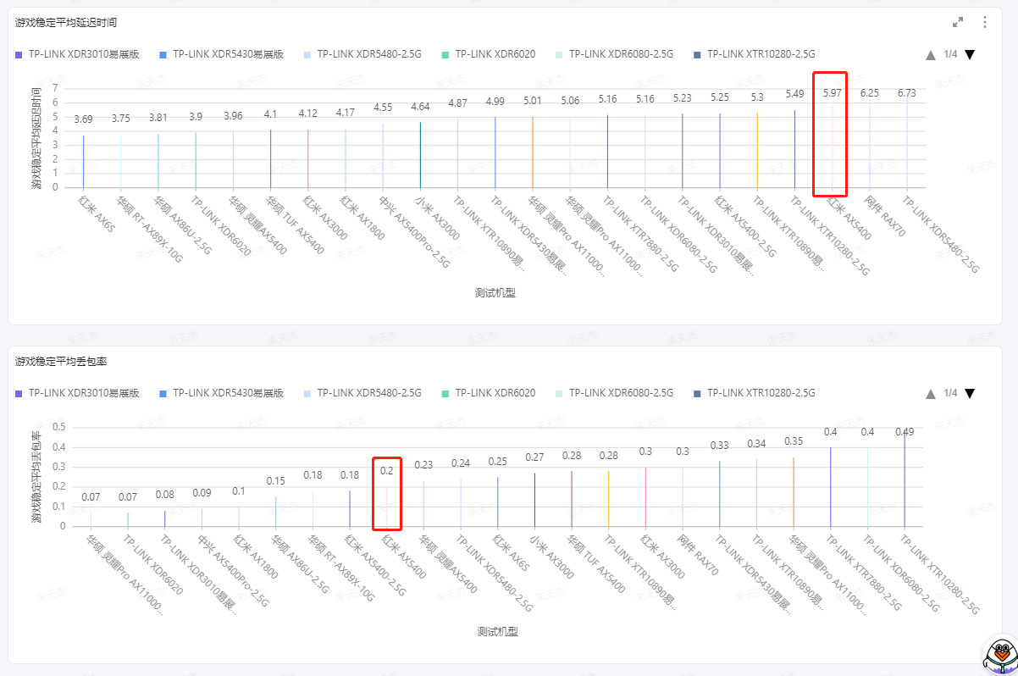Click the 3.75 data label in latency chart
This screenshot has width=1018, height=676.
(x=120, y=118)
